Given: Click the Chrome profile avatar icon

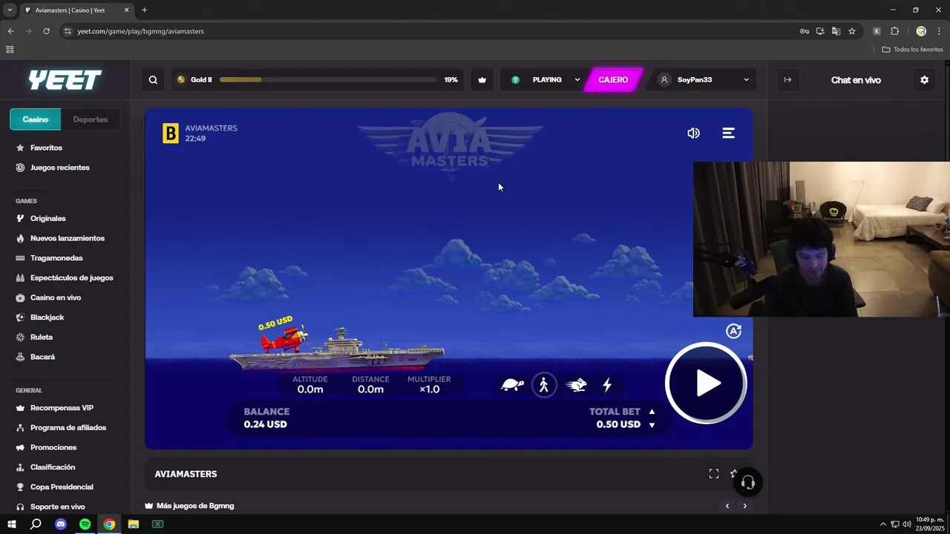Looking at the screenshot, I should (x=921, y=31).
